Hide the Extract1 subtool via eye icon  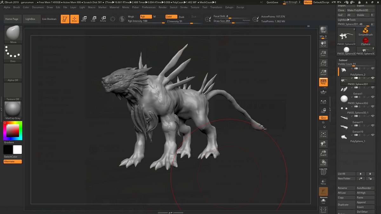click(373, 87)
